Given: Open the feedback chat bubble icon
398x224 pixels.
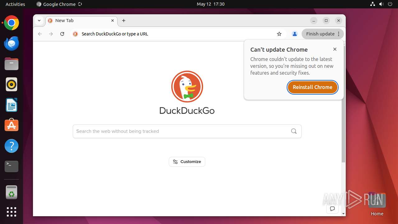Looking at the screenshot, I should click(332, 209).
